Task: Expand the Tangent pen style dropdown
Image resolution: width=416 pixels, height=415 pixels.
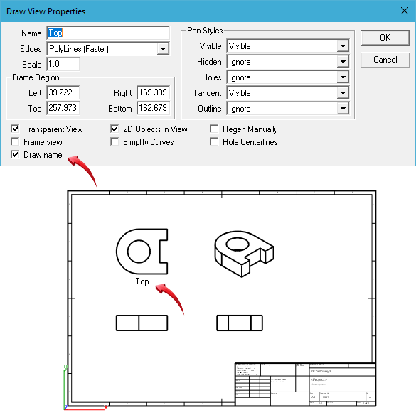Action: point(343,93)
